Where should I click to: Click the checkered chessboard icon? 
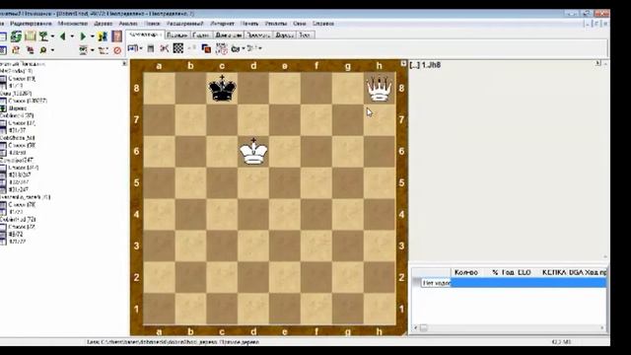click(178, 48)
